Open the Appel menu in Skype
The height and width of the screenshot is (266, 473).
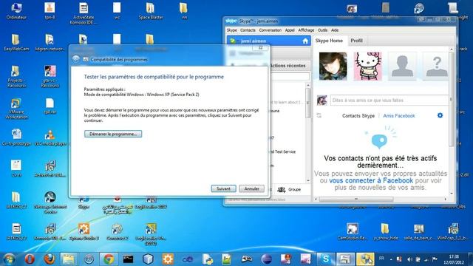point(290,30)
